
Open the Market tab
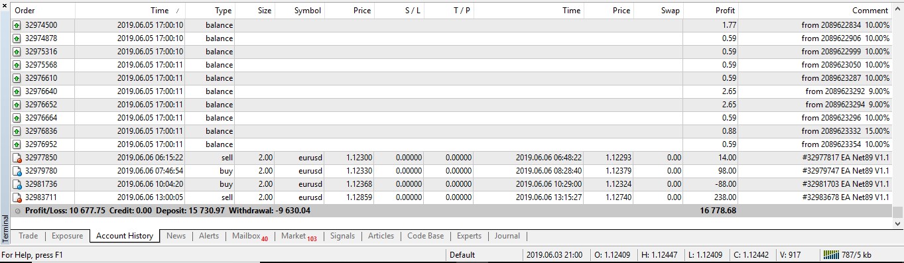299,236
